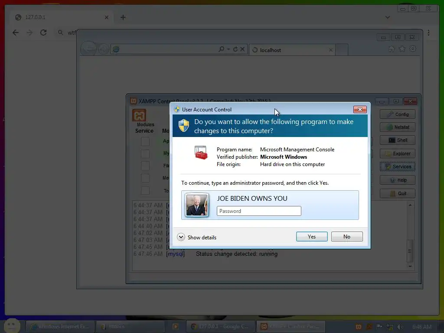Open a new Chrome tab with plus button

(x=123, y=17)
